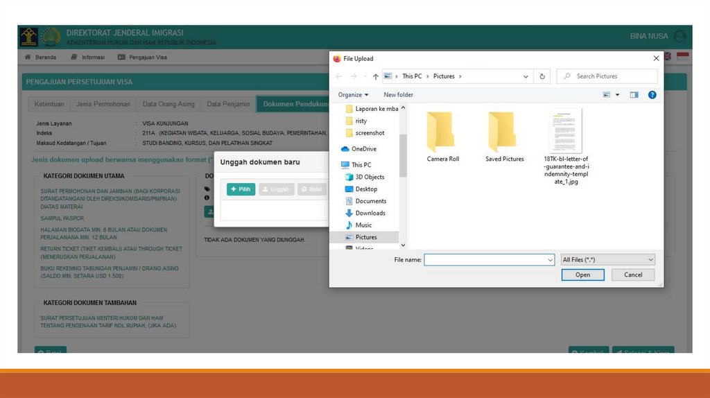Open Music in navigation tree
710x398 pixels.
click(x=358, y=225)
